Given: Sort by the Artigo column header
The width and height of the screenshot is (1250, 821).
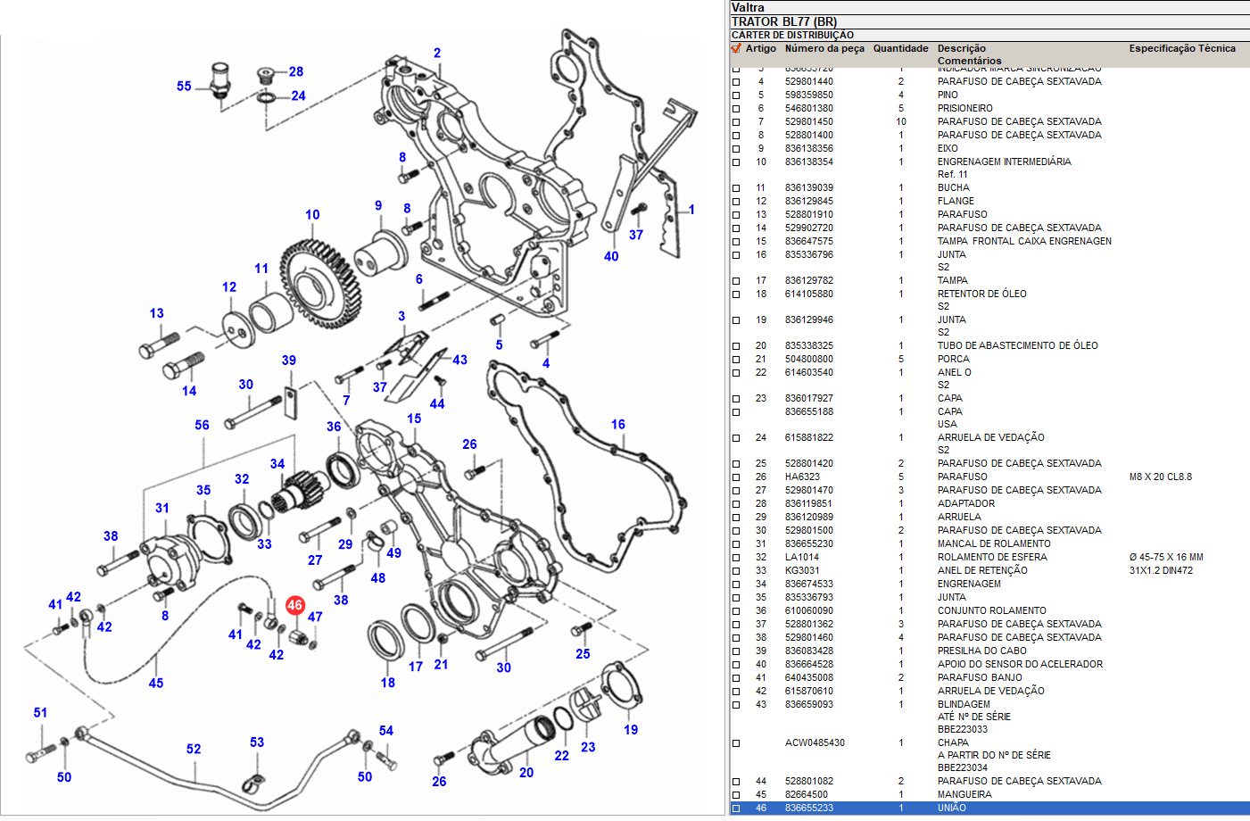Looking at the screenshot, I should (760, 49).
